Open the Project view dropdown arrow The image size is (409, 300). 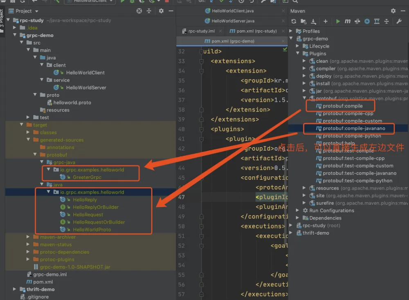click(x=36, y=11)
